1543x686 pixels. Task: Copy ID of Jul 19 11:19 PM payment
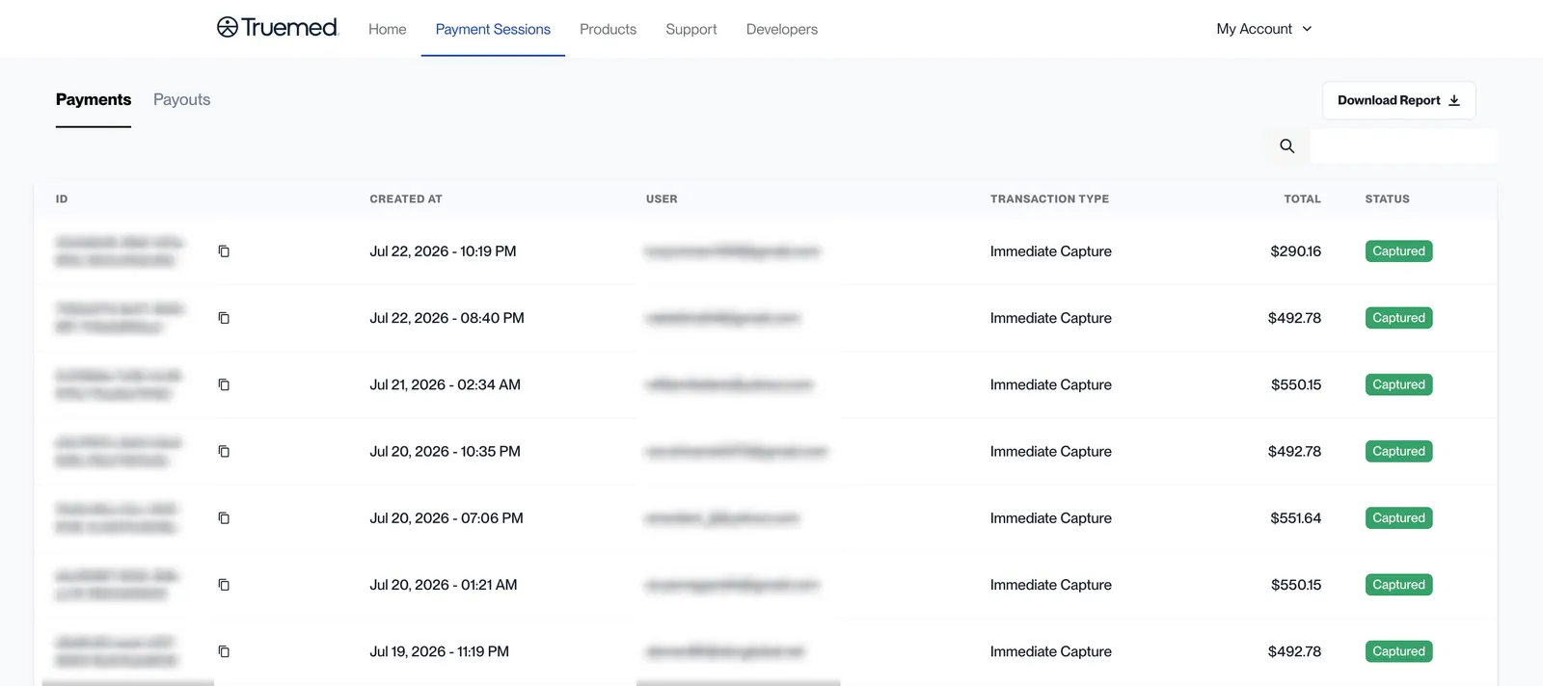coord(224,651)
